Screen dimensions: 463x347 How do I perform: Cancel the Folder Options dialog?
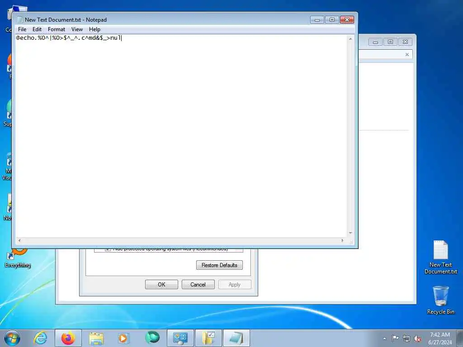point(198,285)
